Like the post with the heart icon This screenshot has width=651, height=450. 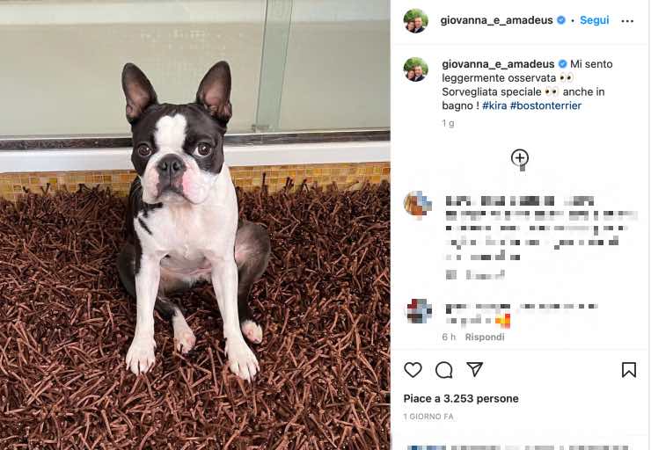(x=413, y=369)
